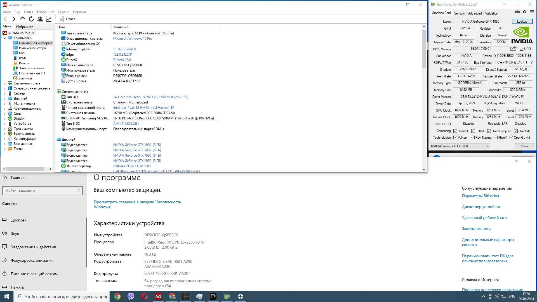Open Chrome from taskbar
This screenshot has height=302, width=537.
[117, 296]
